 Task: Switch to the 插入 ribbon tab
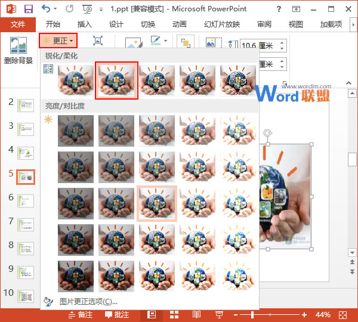(x=85, y=24)
